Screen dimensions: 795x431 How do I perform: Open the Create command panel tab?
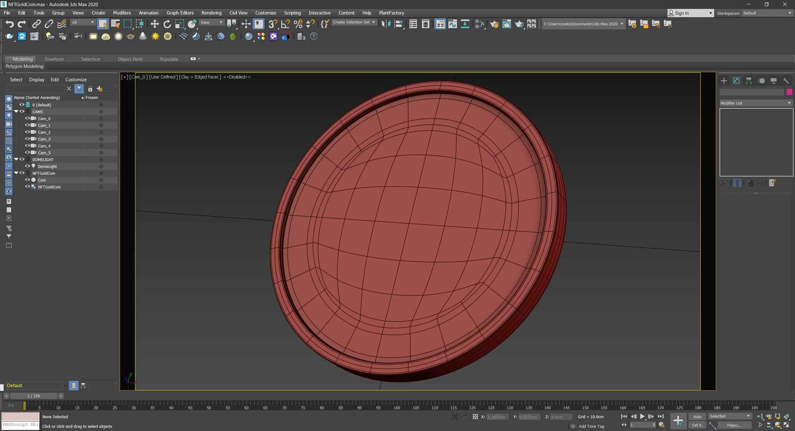coord(724,81)
